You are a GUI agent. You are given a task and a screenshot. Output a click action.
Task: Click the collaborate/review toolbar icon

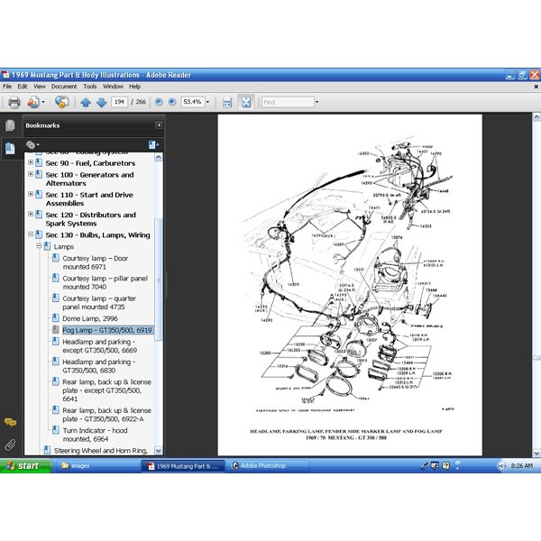[61, 102]
